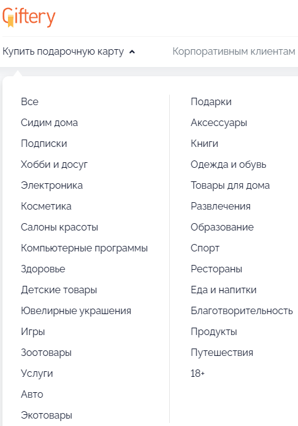Select the Книги category
298x426 pixels.
[x=204, y=143]
